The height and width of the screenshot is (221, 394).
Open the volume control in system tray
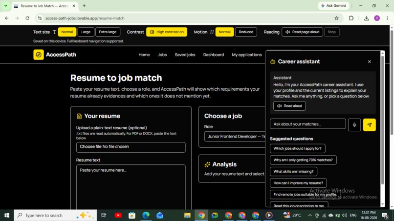(x=345, y=215)
